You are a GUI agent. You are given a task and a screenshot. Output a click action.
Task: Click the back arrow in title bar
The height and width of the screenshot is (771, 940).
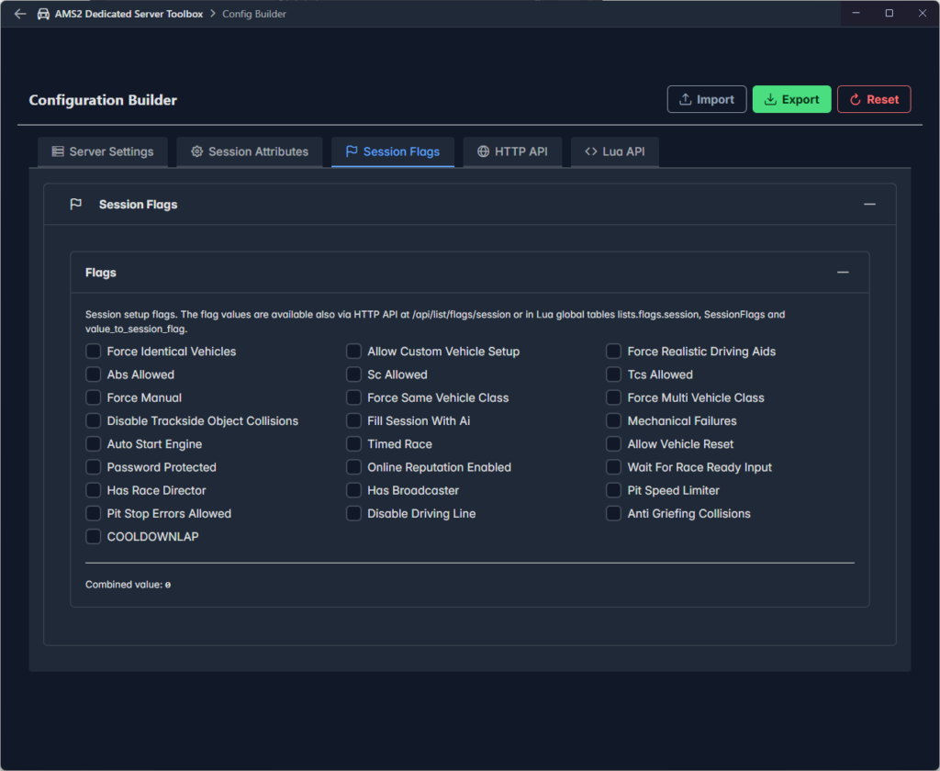pyautogui.click(x=20, y=14)
